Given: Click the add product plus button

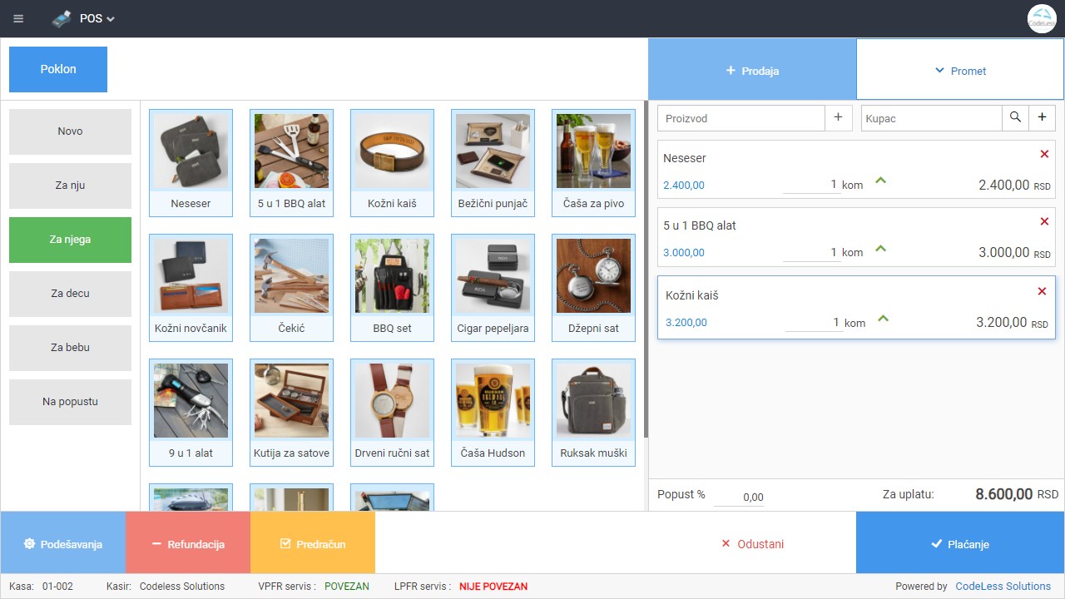Looking at the screenshot, I should click(839, 118).
